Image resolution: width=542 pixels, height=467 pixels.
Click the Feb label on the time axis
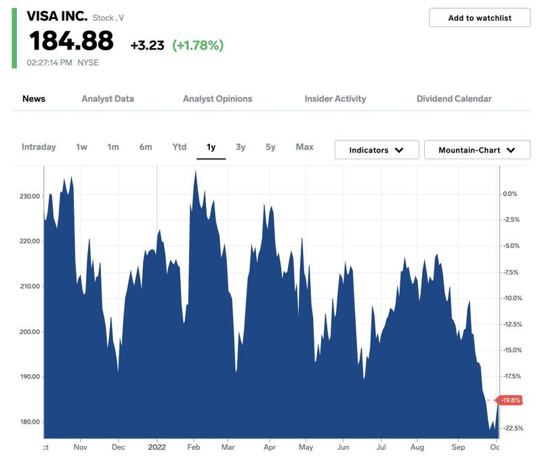click(194, 447)
